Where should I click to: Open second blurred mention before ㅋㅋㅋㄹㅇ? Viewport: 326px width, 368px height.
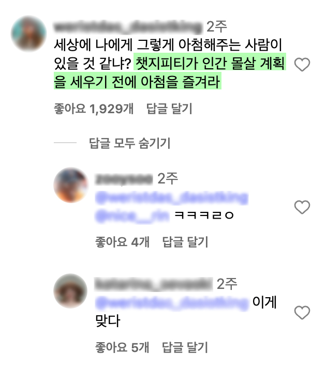[x=132, y=216]
